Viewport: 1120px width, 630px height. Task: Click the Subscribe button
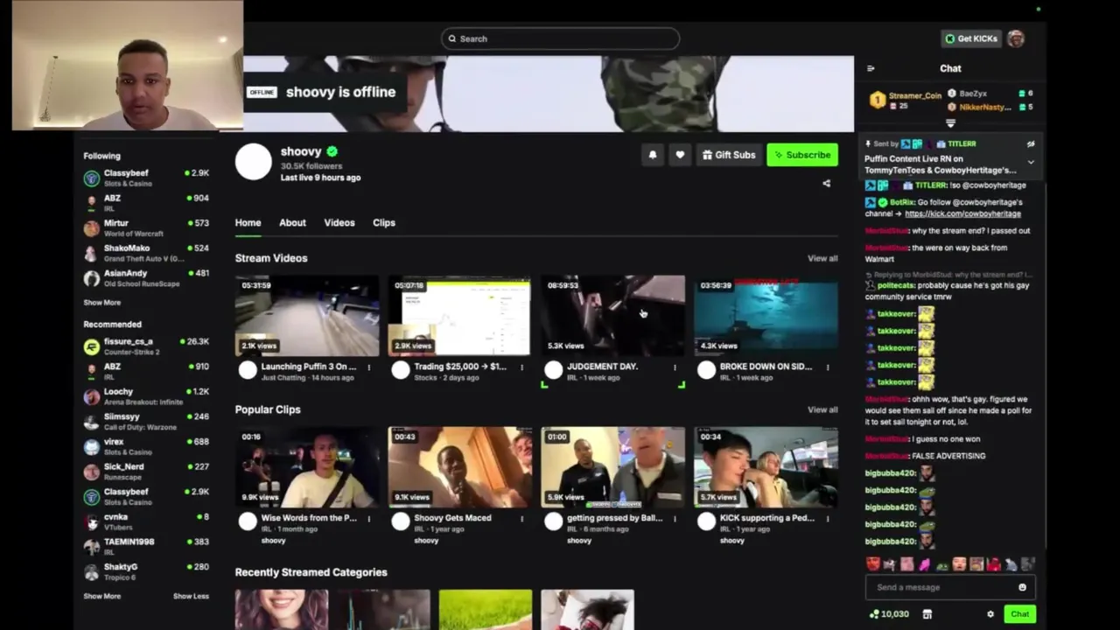click(802, 155)
